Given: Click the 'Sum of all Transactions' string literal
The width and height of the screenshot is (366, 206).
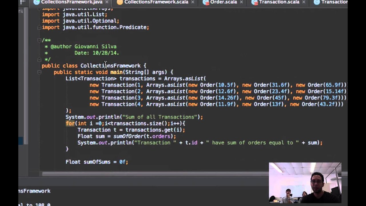Looking at the screenshot, I should tap(160, 117).
